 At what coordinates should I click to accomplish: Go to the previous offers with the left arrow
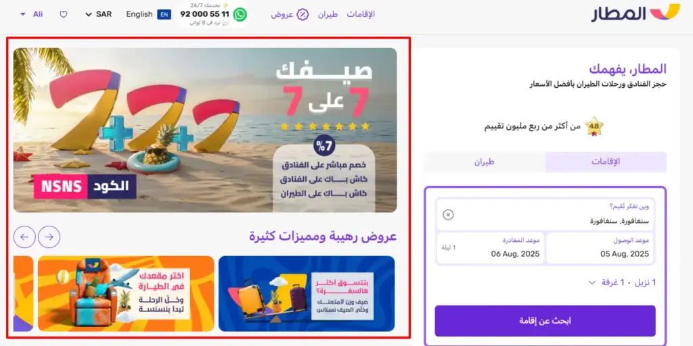point(24,237)
